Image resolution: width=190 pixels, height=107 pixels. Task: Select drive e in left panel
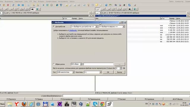(11, 9)
